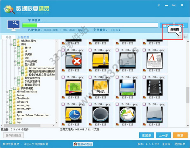Open the photos folder image
190x148 pixels.
73,87
